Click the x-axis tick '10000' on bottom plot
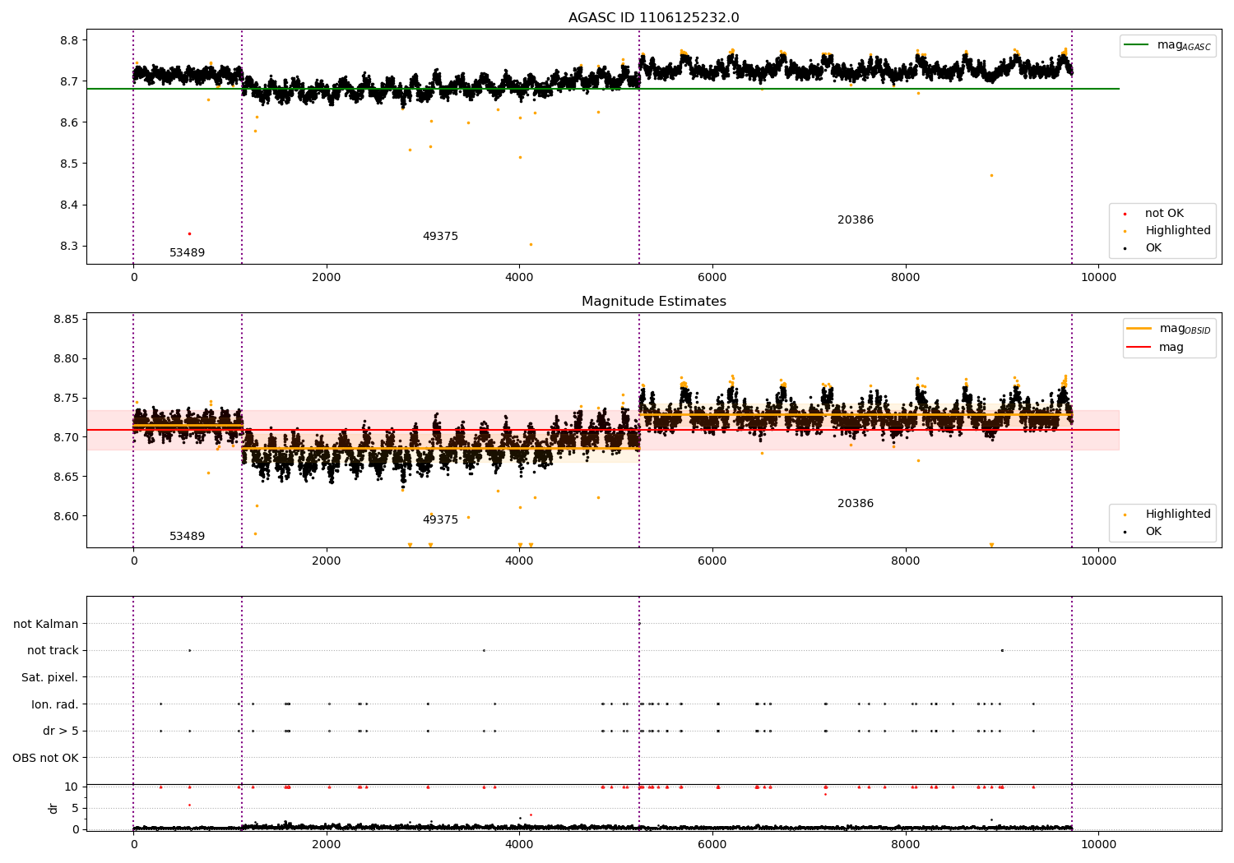Image resolution: width=1234 pixels, height=863 pixels. tap(1098, 844)
